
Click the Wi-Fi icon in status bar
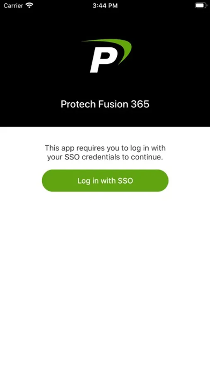(29, 5)
